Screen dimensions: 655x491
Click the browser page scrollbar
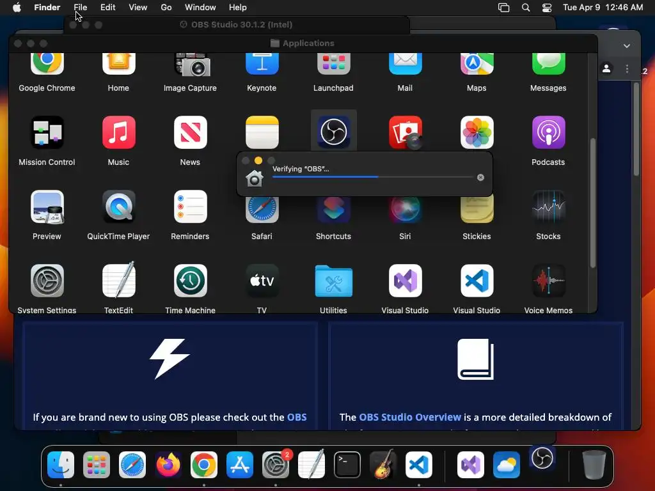pos(636,129)
